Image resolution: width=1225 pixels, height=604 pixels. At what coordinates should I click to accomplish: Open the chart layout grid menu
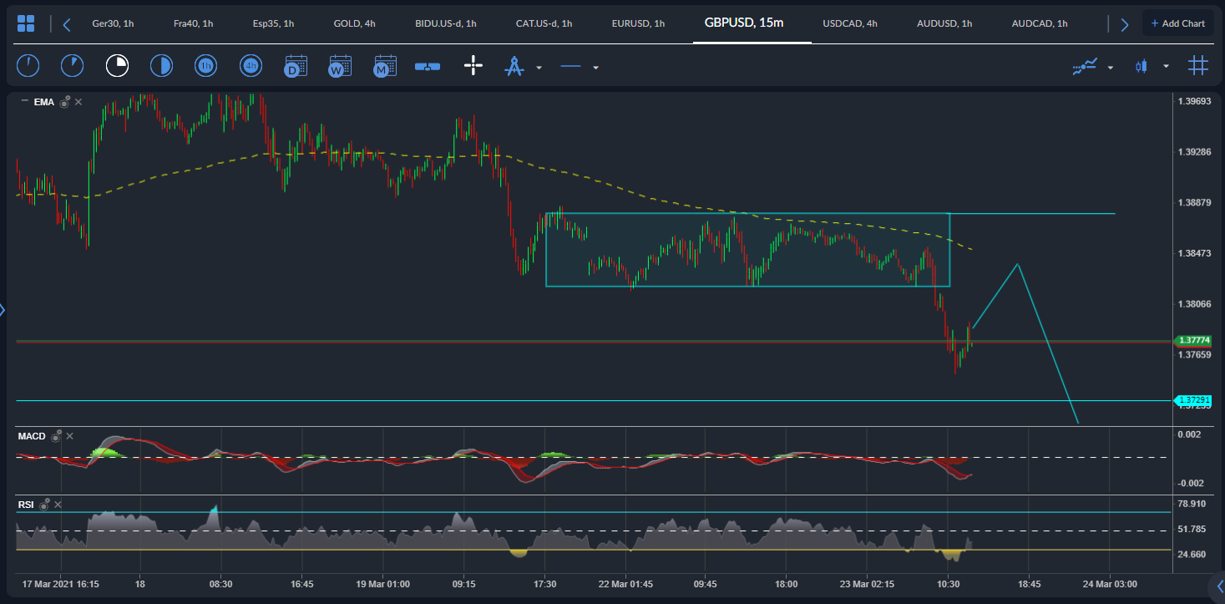tap(26, 23)
